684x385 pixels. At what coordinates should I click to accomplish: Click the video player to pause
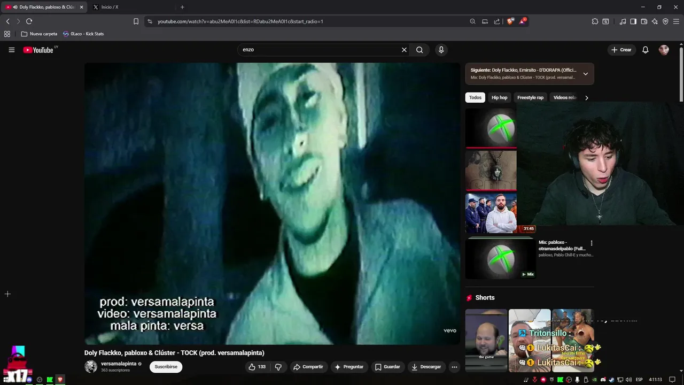[272, 204]
